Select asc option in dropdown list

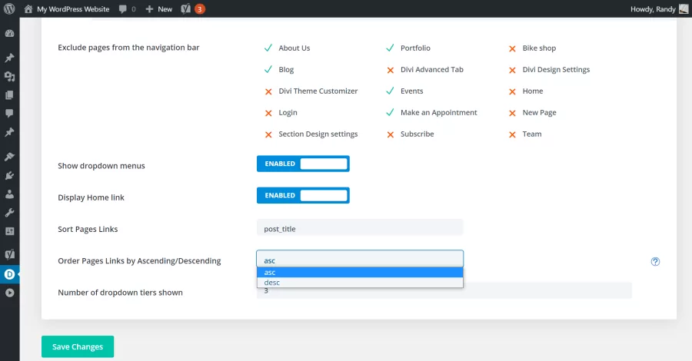coord(360,273)
